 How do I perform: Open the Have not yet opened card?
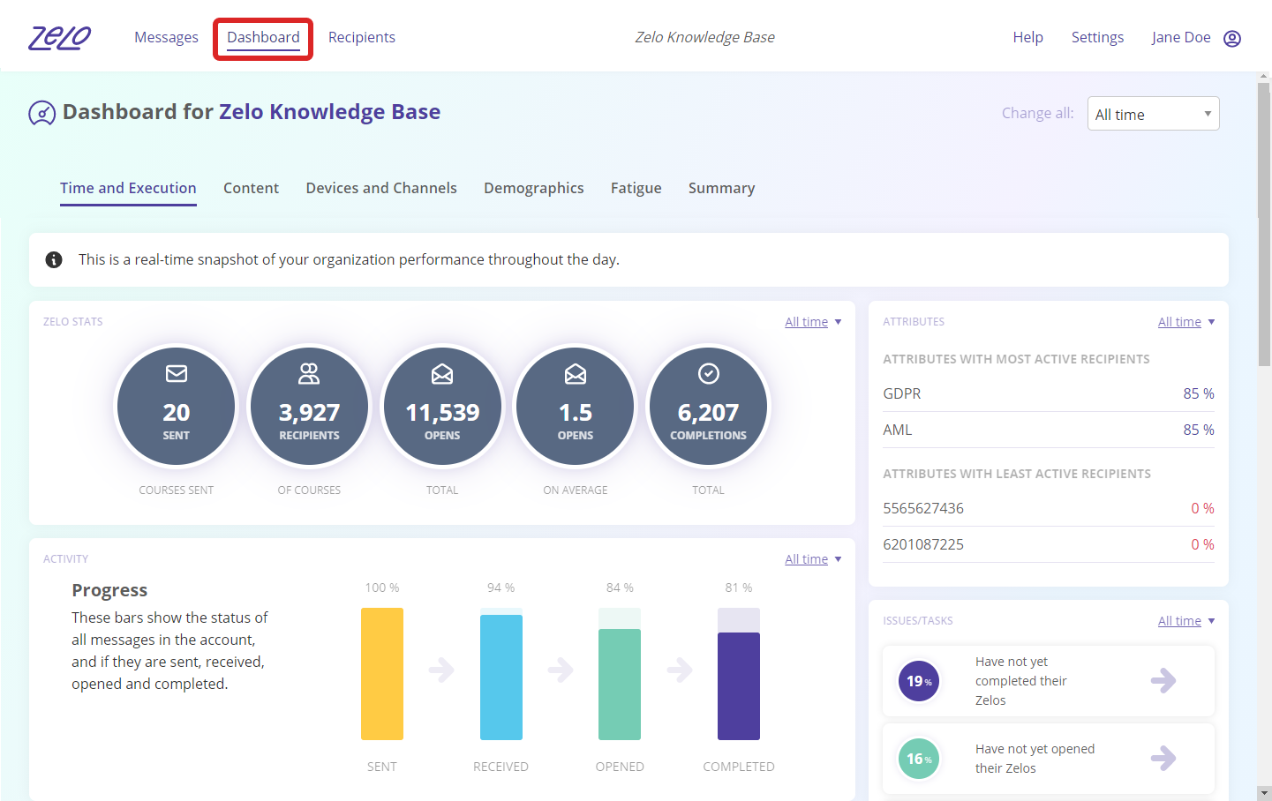1049,759
